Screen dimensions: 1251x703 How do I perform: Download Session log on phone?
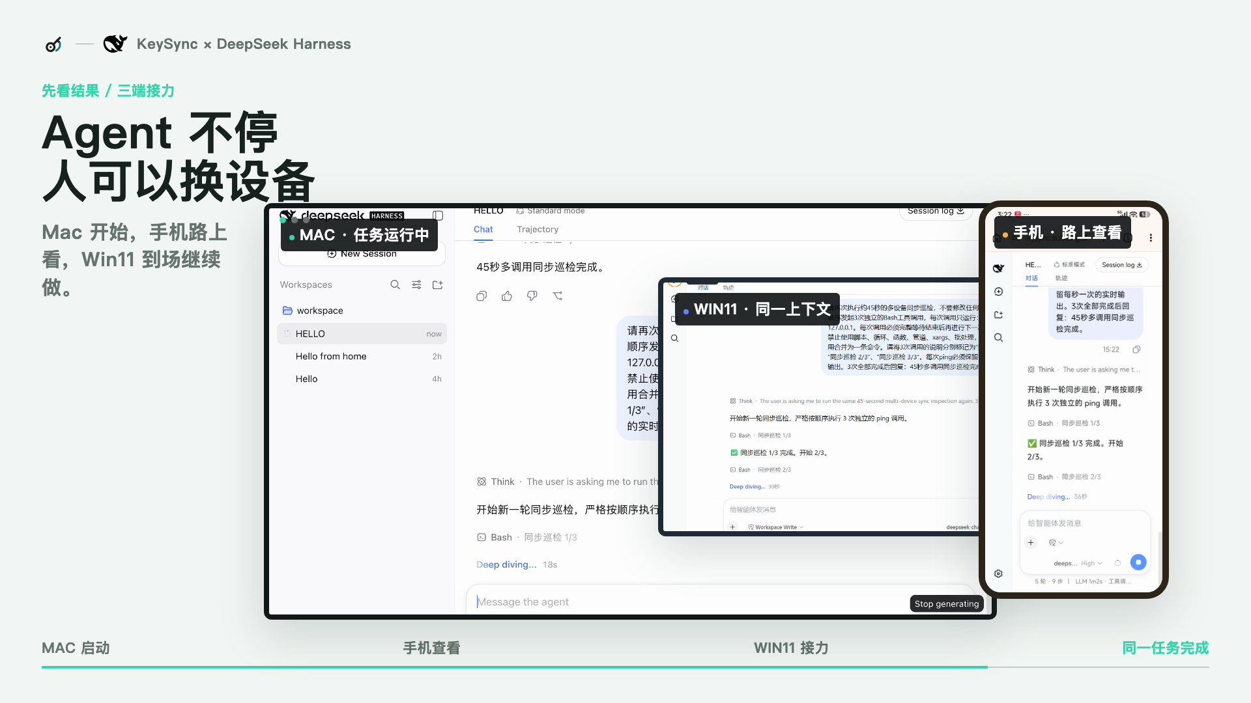click(1121, 265)
